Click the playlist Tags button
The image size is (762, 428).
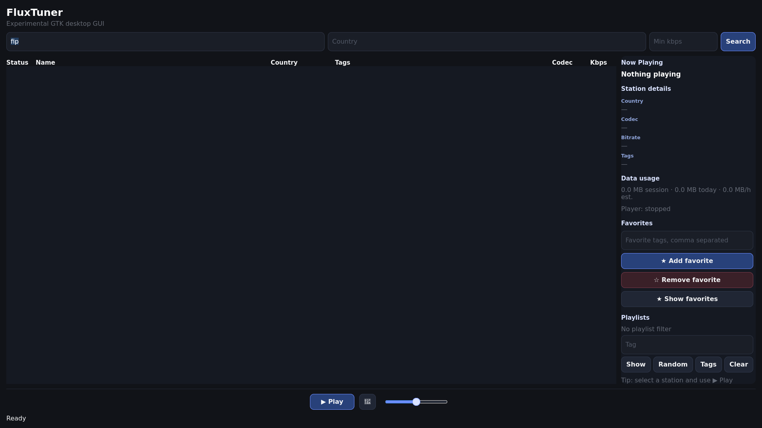[x=708, y=365]
